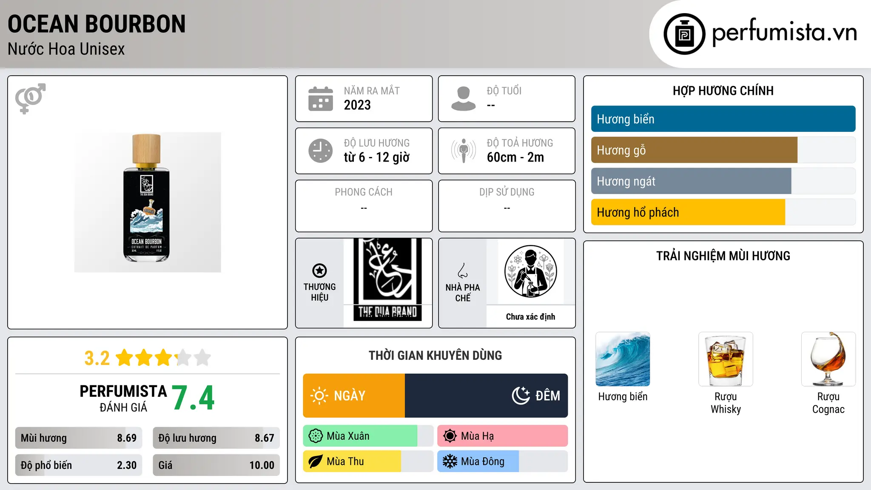
Task: Click the calendar icon beside Năm ra mắt
Action: [x=321, y=99]
